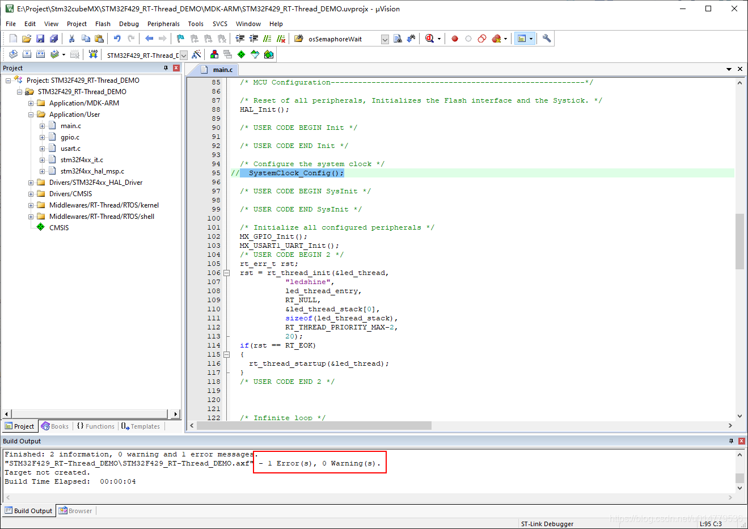Open the SVCS menu

tap(220, 24)
